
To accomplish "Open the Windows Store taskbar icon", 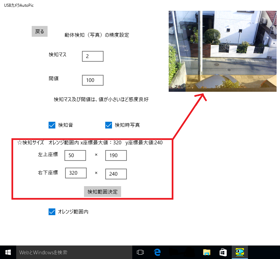I will (x=223, y=252).
